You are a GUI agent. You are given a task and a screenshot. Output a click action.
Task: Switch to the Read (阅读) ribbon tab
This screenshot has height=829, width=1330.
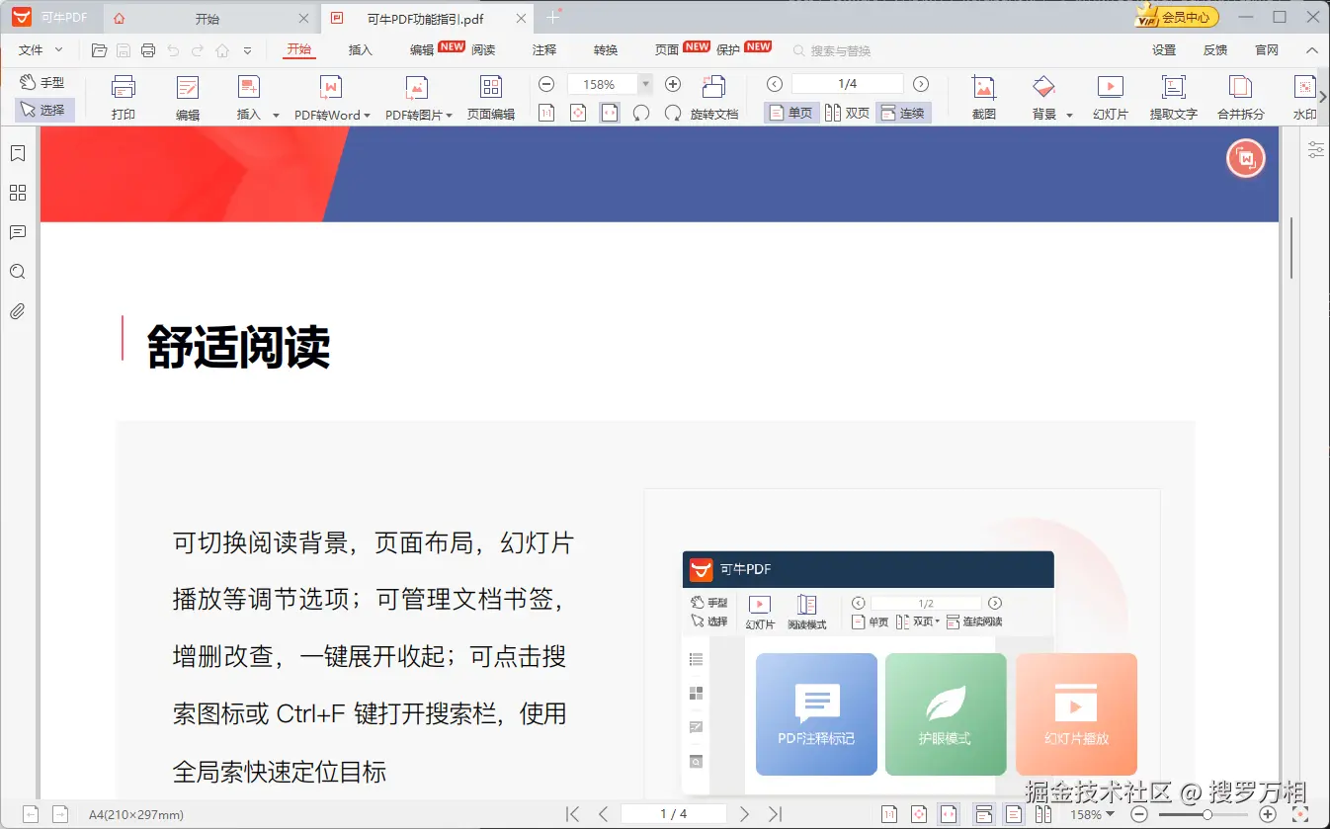point(483,50)
